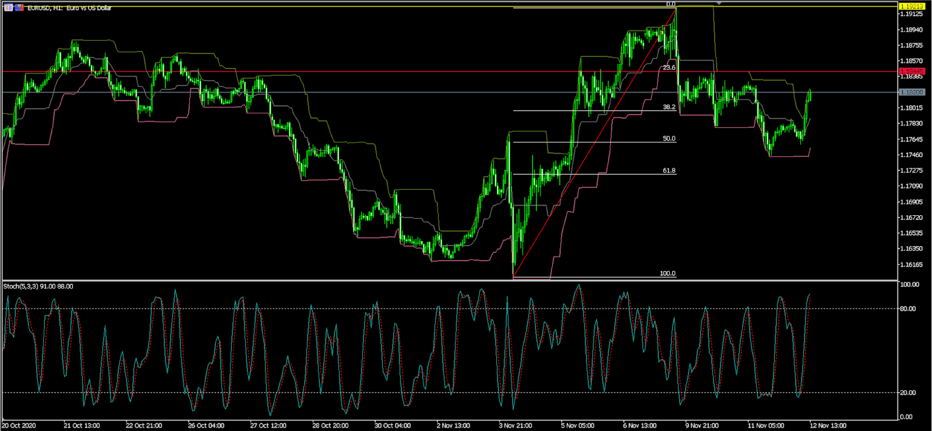Click the 20 Oct 2020 date label

[18, 425]
